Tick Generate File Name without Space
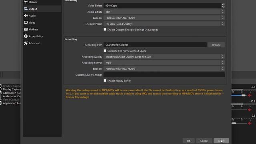The width and height of the screenshot is (256, 144). point(105,51)
